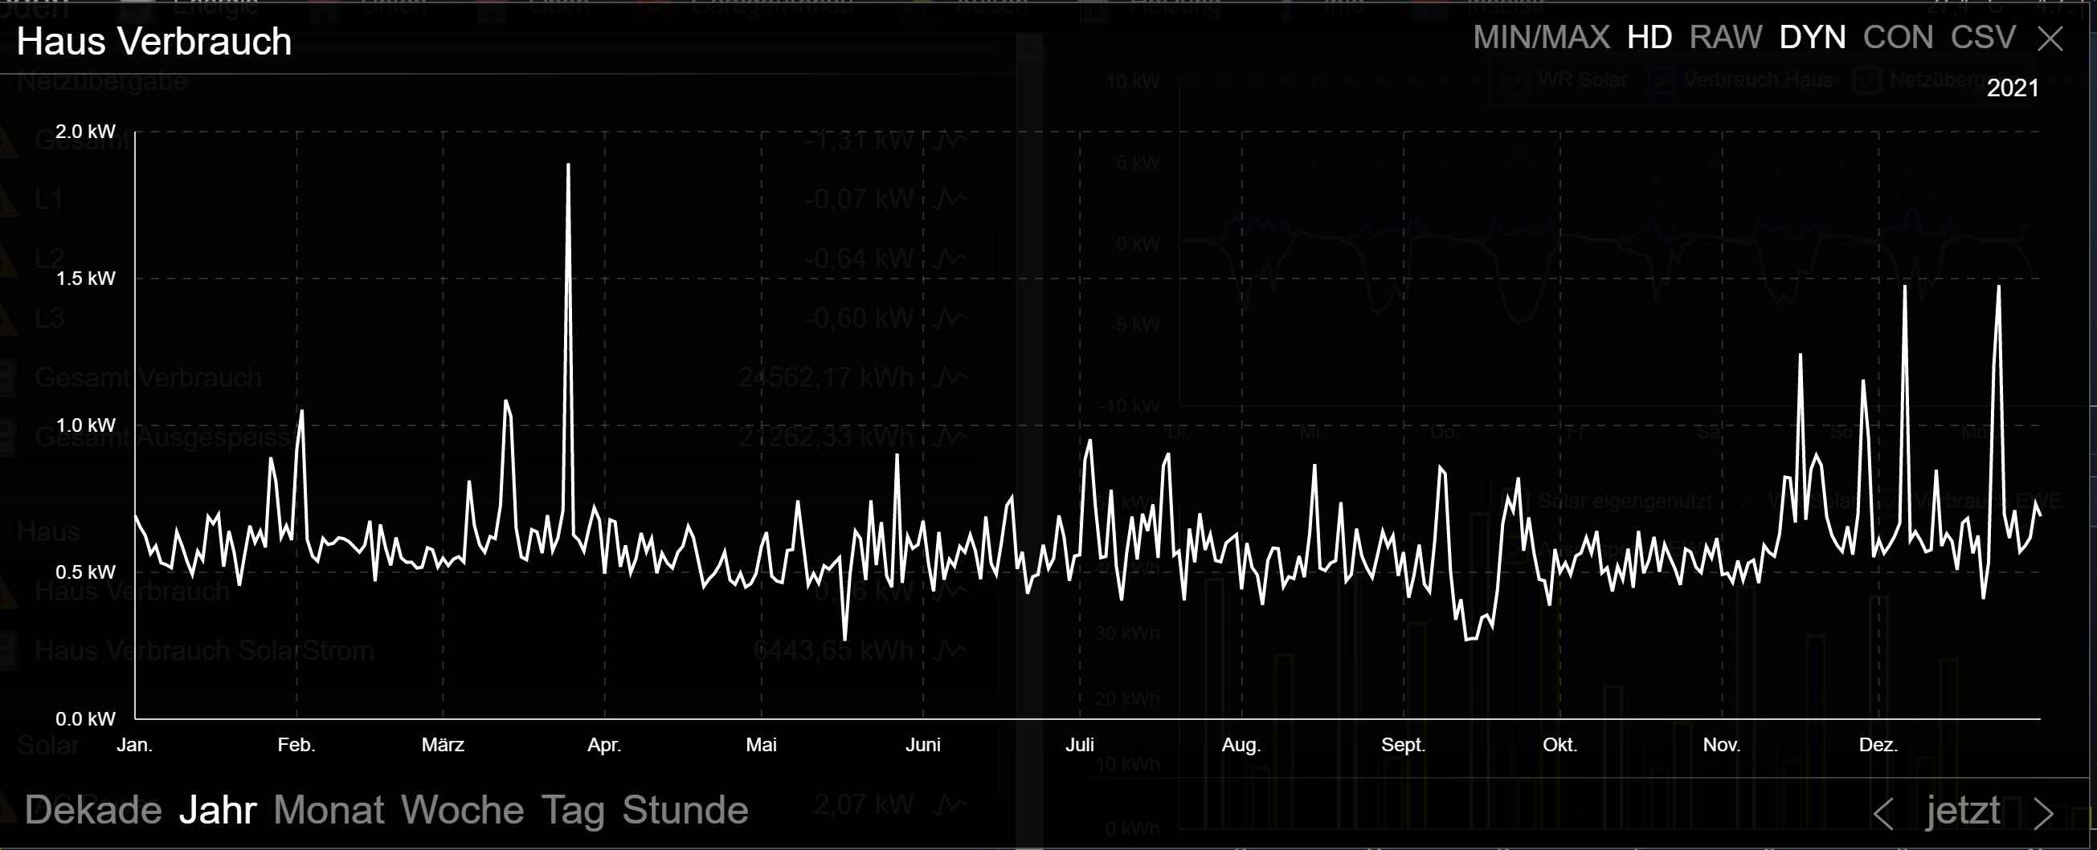Screen dimensions: 2097x850
Task: Switch time range to Woche
Action: pyautogui.click(x=462, y=810)
